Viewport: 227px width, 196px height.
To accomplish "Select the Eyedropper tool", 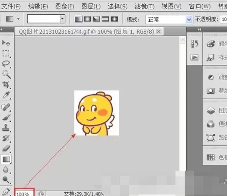I will 6,95.
